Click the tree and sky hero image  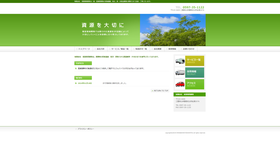coord(173,30)
